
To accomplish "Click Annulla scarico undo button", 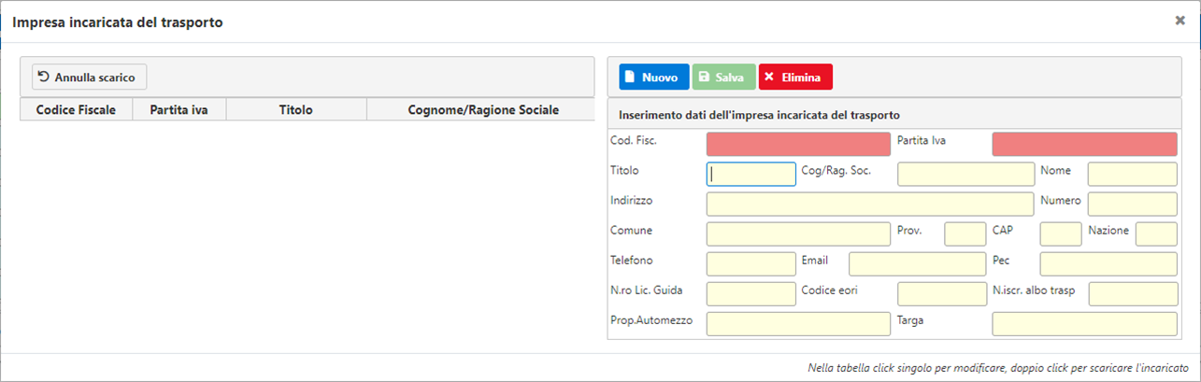I will pyautogui.click(x=90, y=77).
